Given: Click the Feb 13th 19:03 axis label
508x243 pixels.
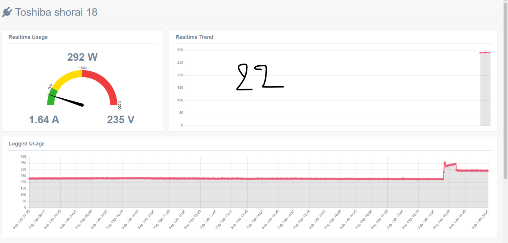Looking at the screenshot, I should (442, 220).
